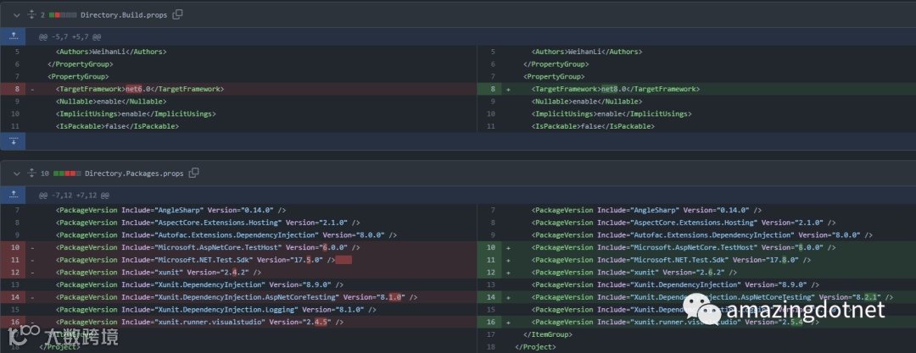This screenshot has width=916, height=353.
Task: Copy the Directory.Packages.props file path
Action: point(194,173)
